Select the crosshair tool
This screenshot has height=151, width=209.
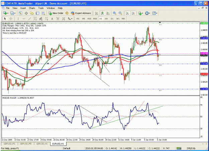click(11, 19)
